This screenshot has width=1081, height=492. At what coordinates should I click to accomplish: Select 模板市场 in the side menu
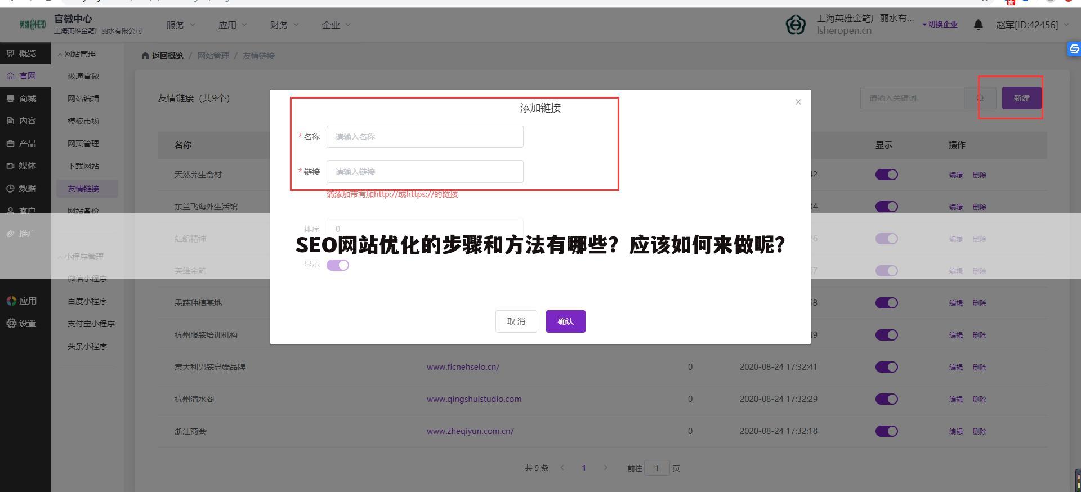[x=83, y=121]
